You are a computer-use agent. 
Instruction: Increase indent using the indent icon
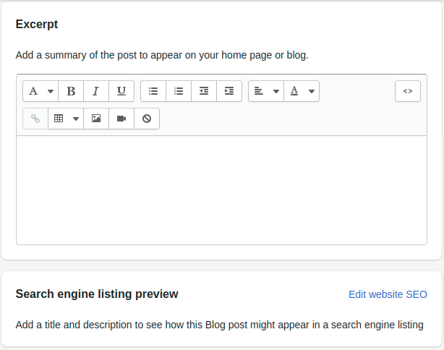[x=229, y=91]
